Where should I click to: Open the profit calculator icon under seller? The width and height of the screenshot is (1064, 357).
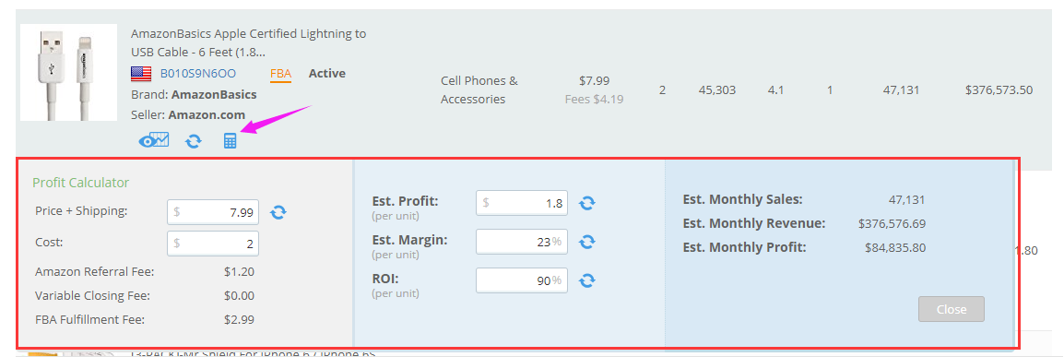pyautogui.click(x=230, y=141)
